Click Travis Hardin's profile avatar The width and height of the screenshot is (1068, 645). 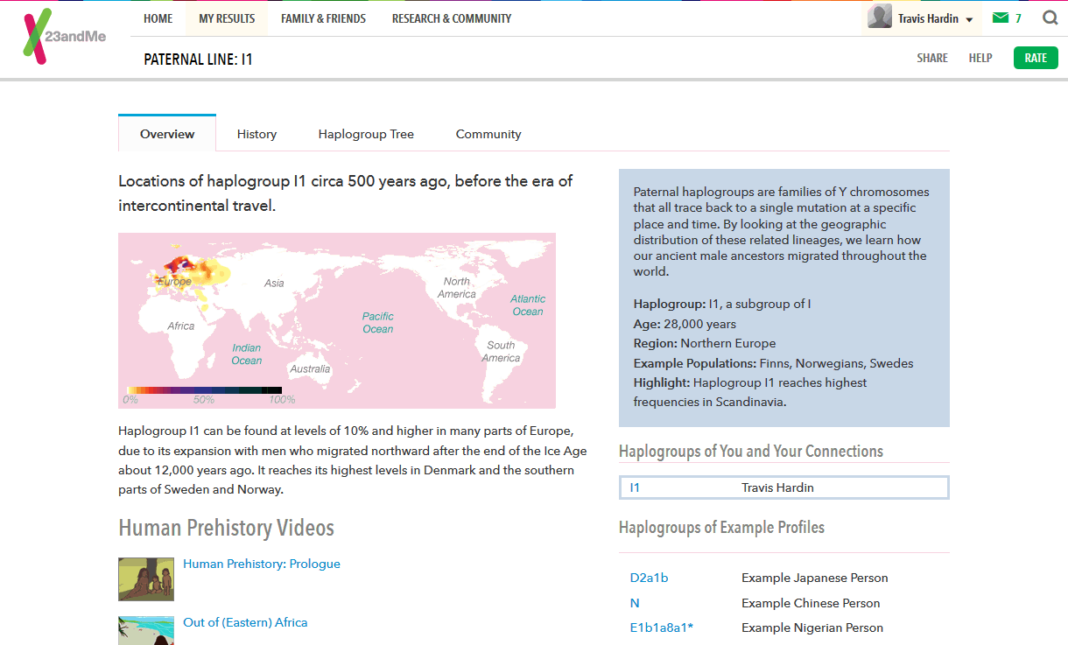click(880, 17)
